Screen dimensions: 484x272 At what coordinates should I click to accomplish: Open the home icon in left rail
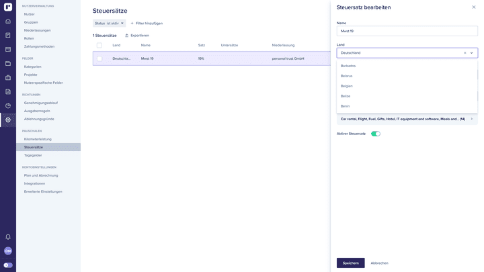click(8, 21)
